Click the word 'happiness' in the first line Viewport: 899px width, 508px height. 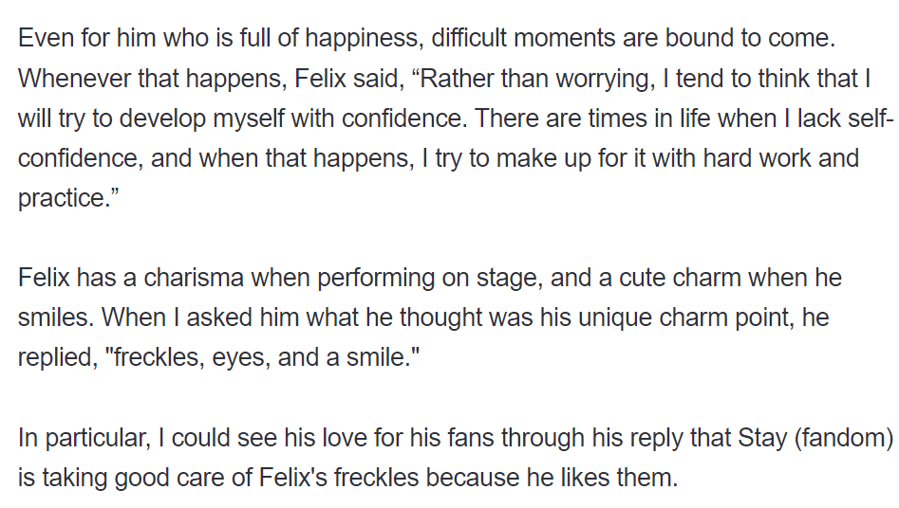coord(365,38)
